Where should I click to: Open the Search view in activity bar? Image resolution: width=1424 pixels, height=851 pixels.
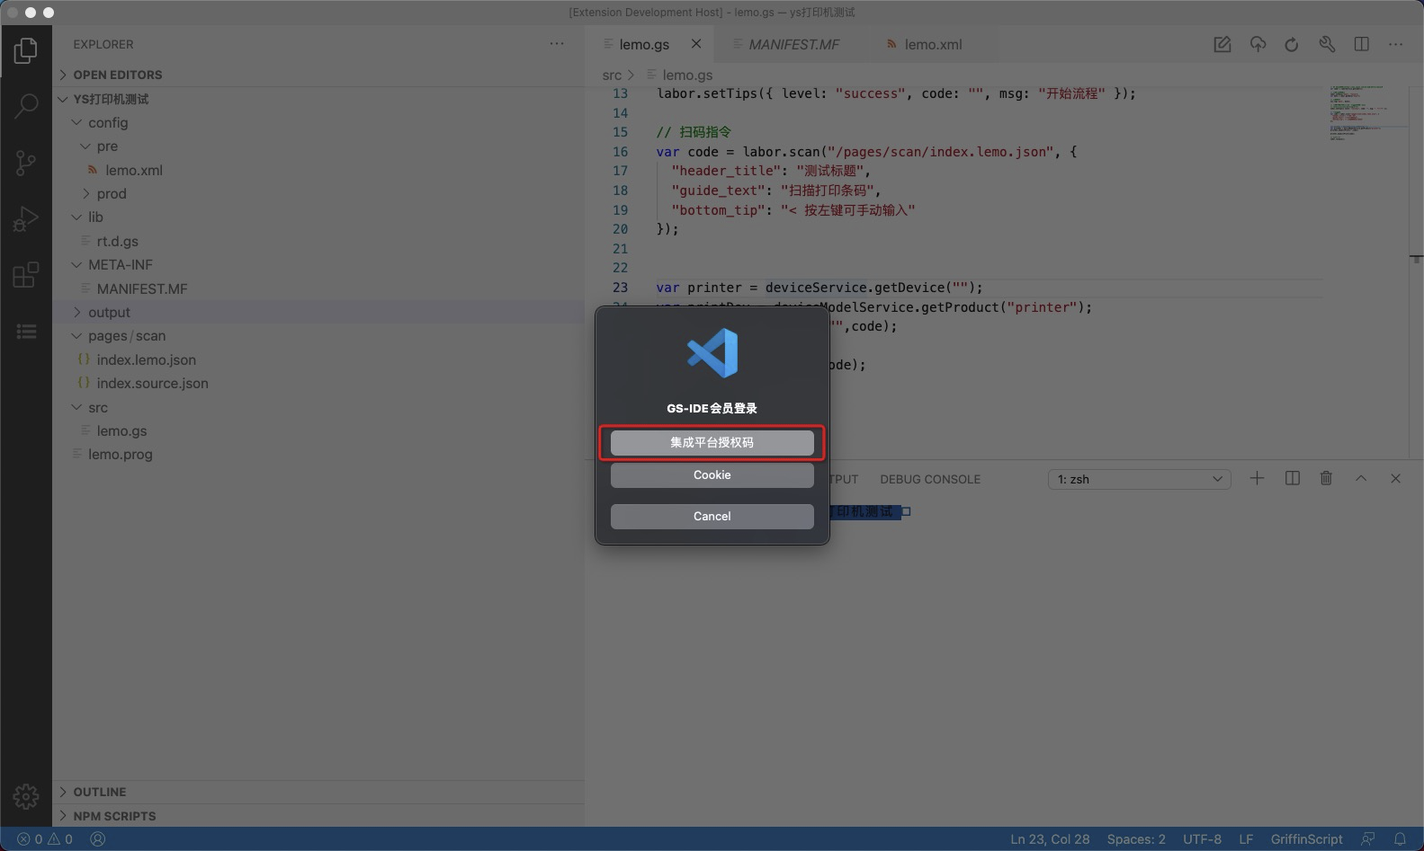click(26, 106)
